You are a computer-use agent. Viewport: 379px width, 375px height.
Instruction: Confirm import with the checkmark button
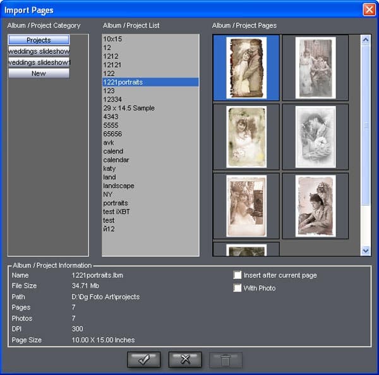tap(143, 360)
